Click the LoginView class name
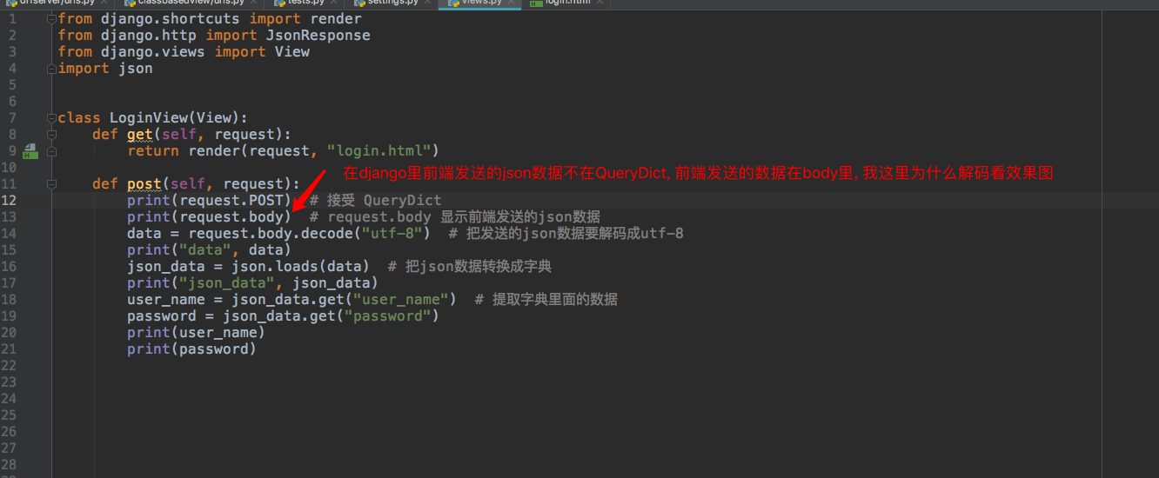1159x478 pixels. (148, 117)
